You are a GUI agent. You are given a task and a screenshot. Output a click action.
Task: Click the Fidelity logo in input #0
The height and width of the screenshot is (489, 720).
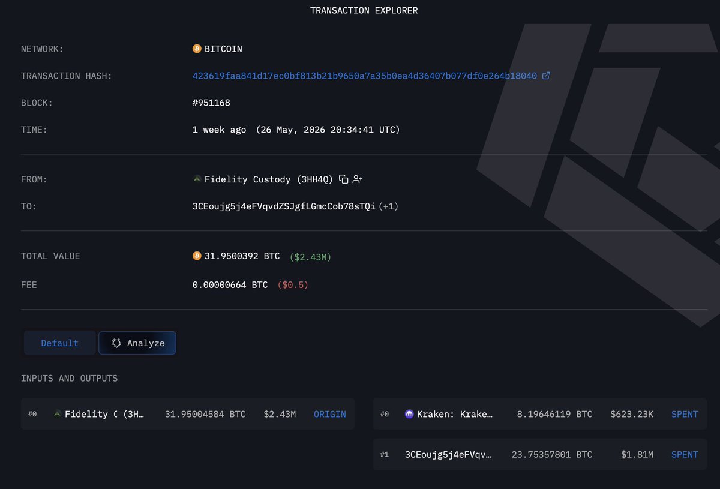pyautogui.click(x=58, y=414)
